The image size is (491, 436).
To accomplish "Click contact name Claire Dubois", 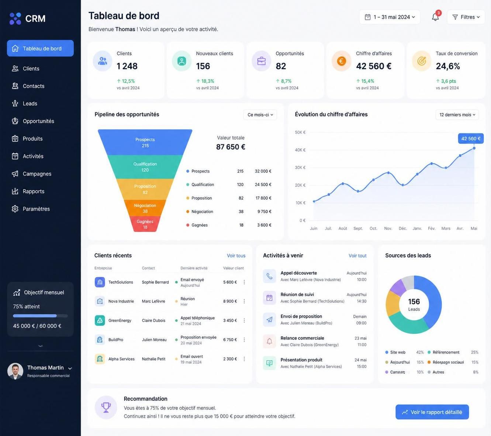I will (153, 320).
